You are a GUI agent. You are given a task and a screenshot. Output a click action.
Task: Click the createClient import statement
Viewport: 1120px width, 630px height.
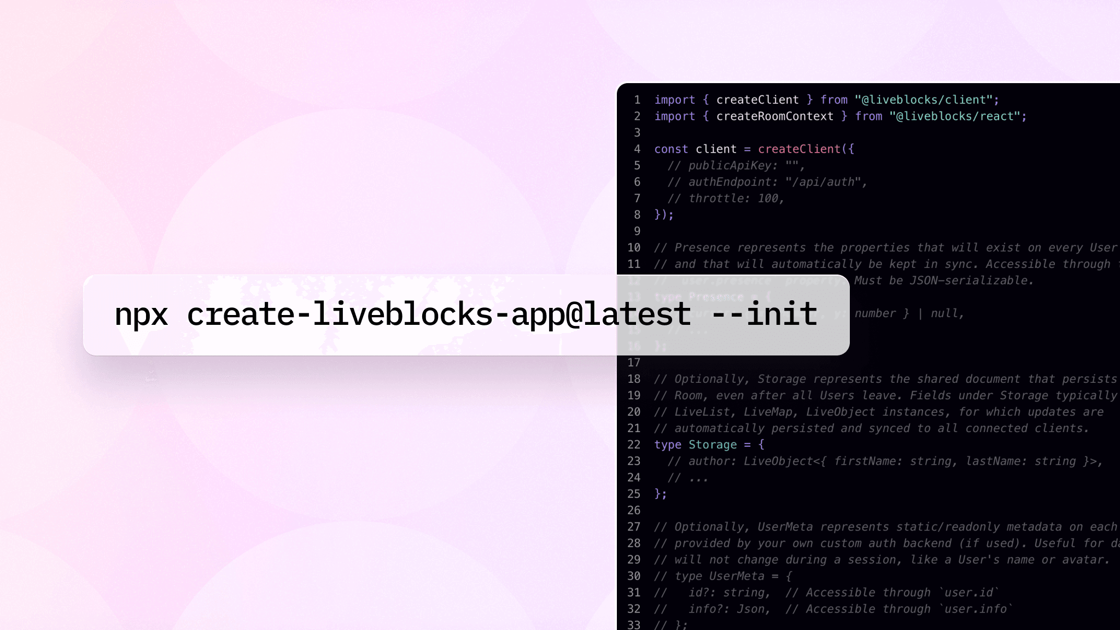(827, 99)
